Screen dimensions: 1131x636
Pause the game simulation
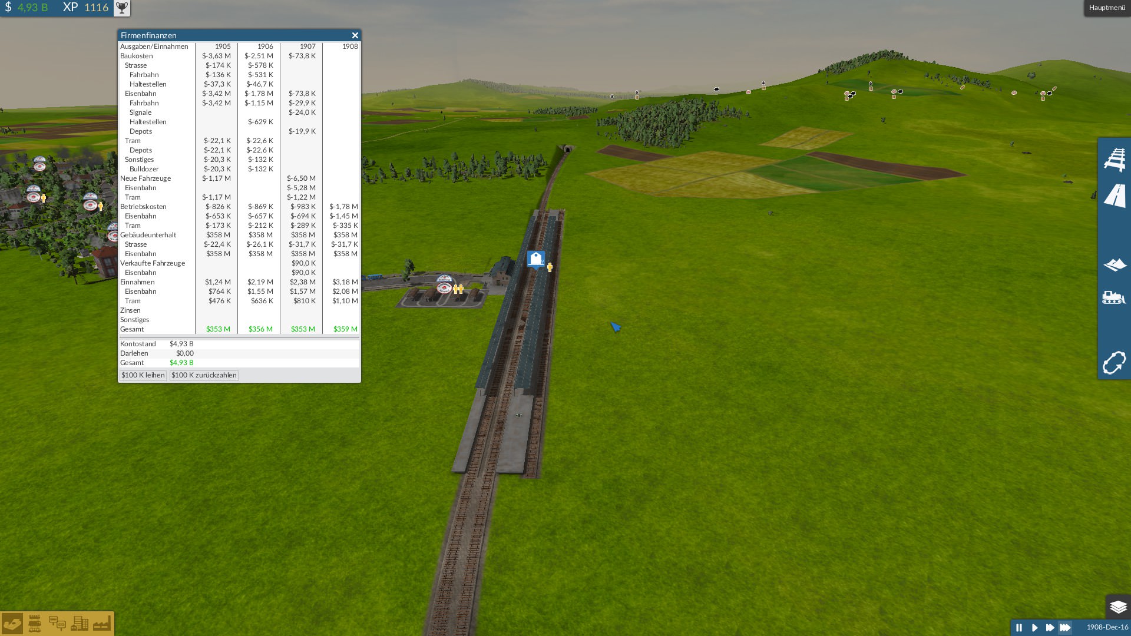click(x=1019, y=628)
